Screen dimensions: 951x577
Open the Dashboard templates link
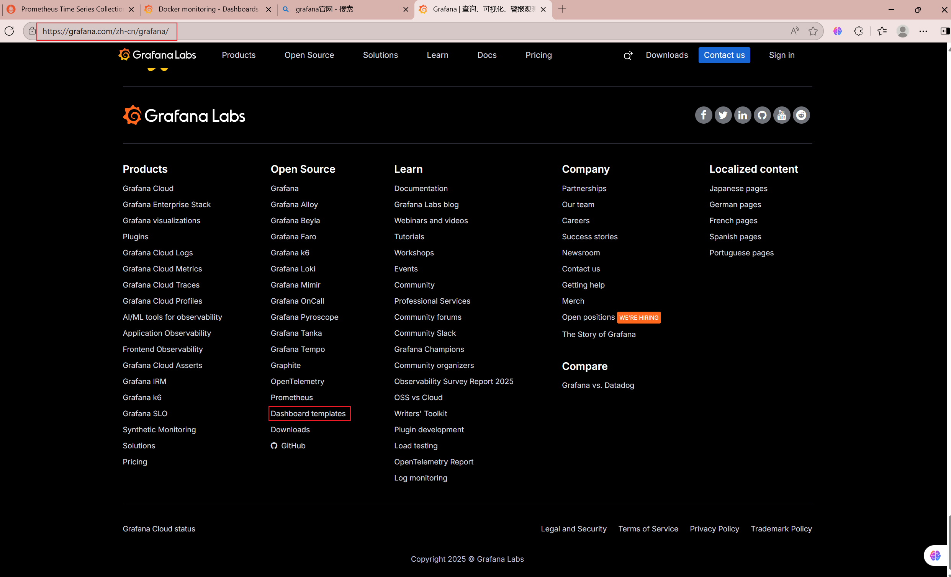click(308, 414)
